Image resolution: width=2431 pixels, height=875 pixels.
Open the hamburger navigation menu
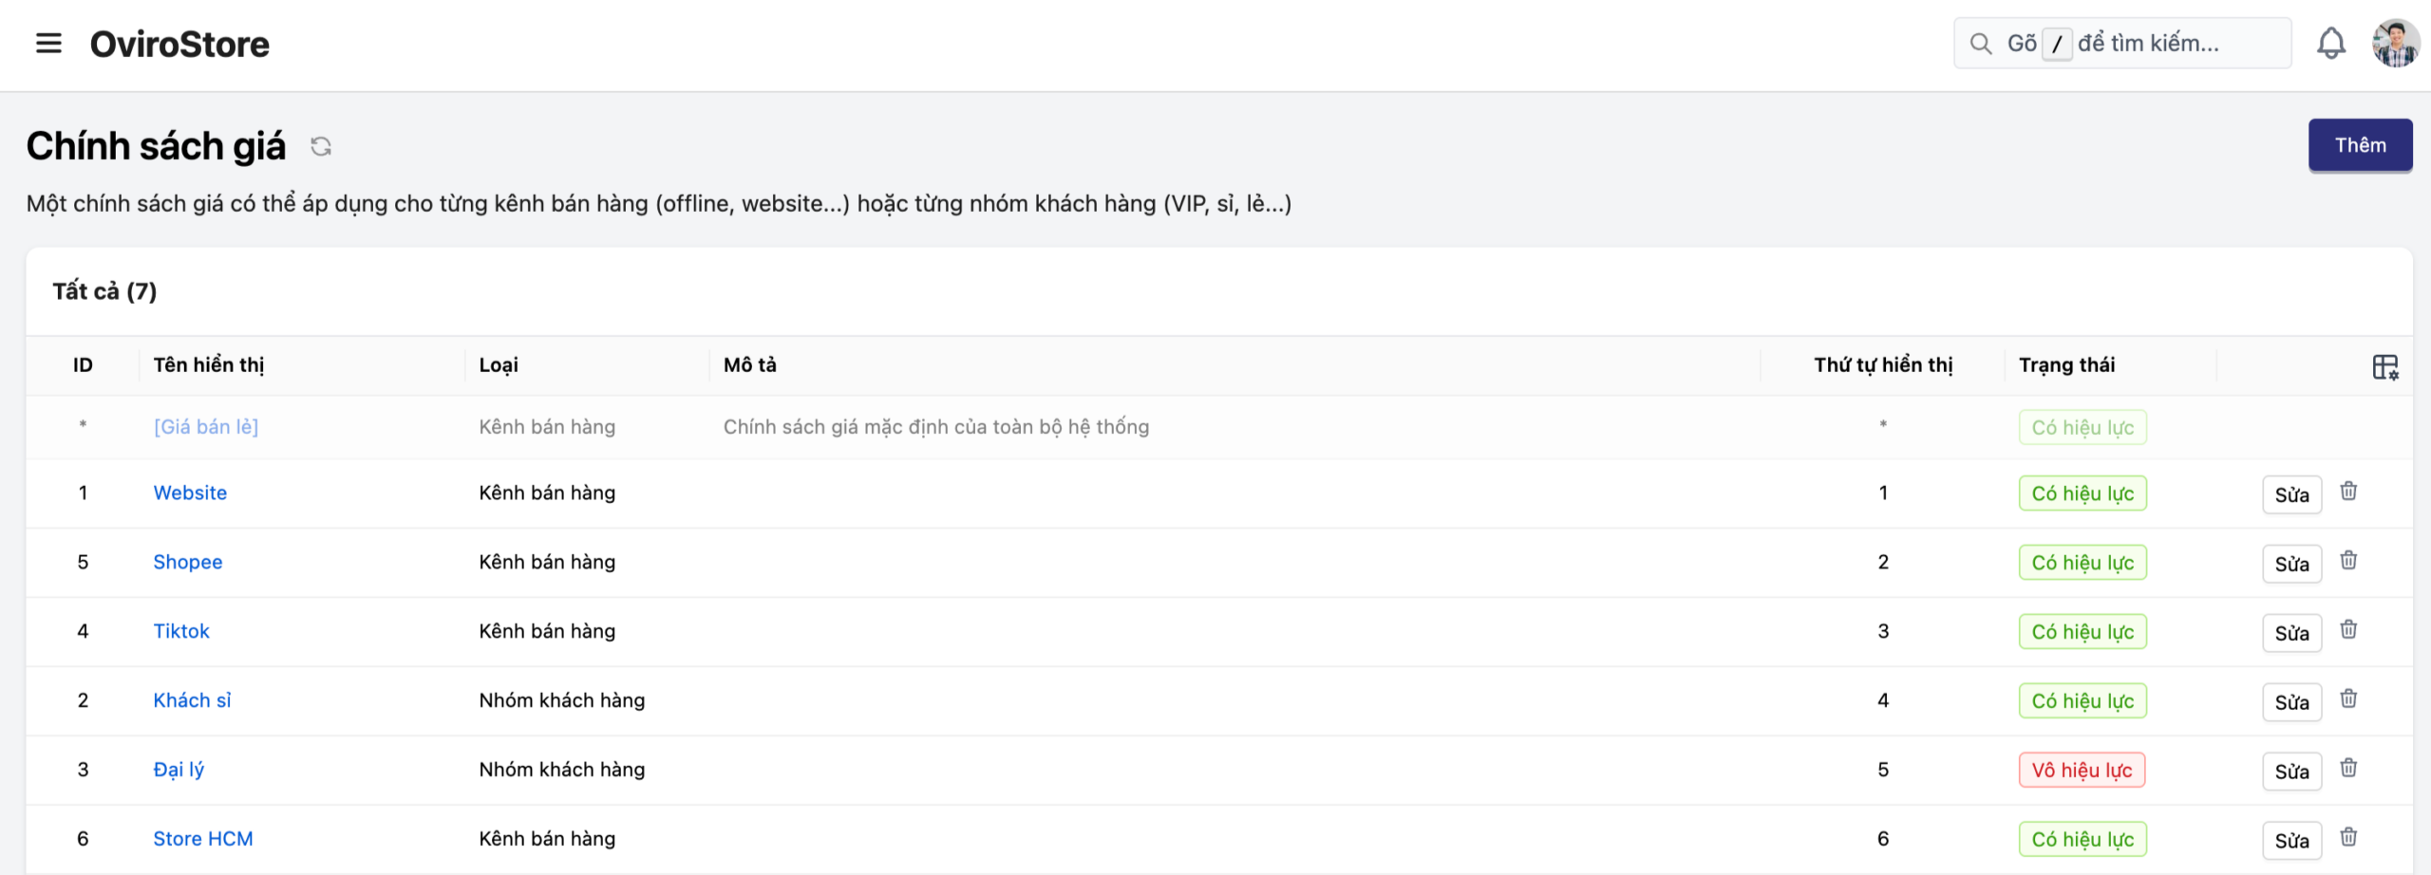[x=48, y=44]
